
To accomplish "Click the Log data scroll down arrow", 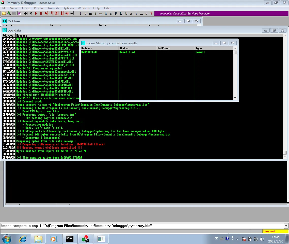I will [285, 157].
